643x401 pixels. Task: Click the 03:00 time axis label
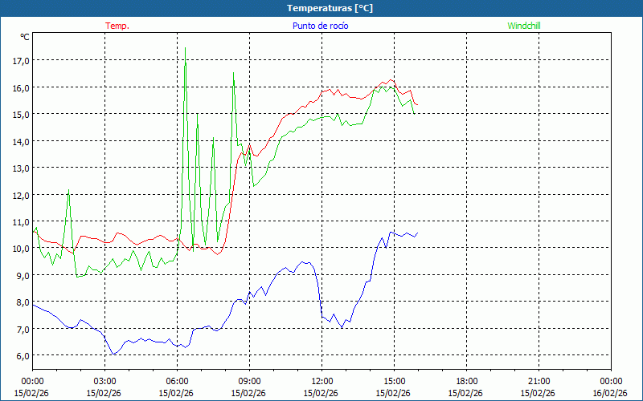pyautogui.click(x=104, y=382)
